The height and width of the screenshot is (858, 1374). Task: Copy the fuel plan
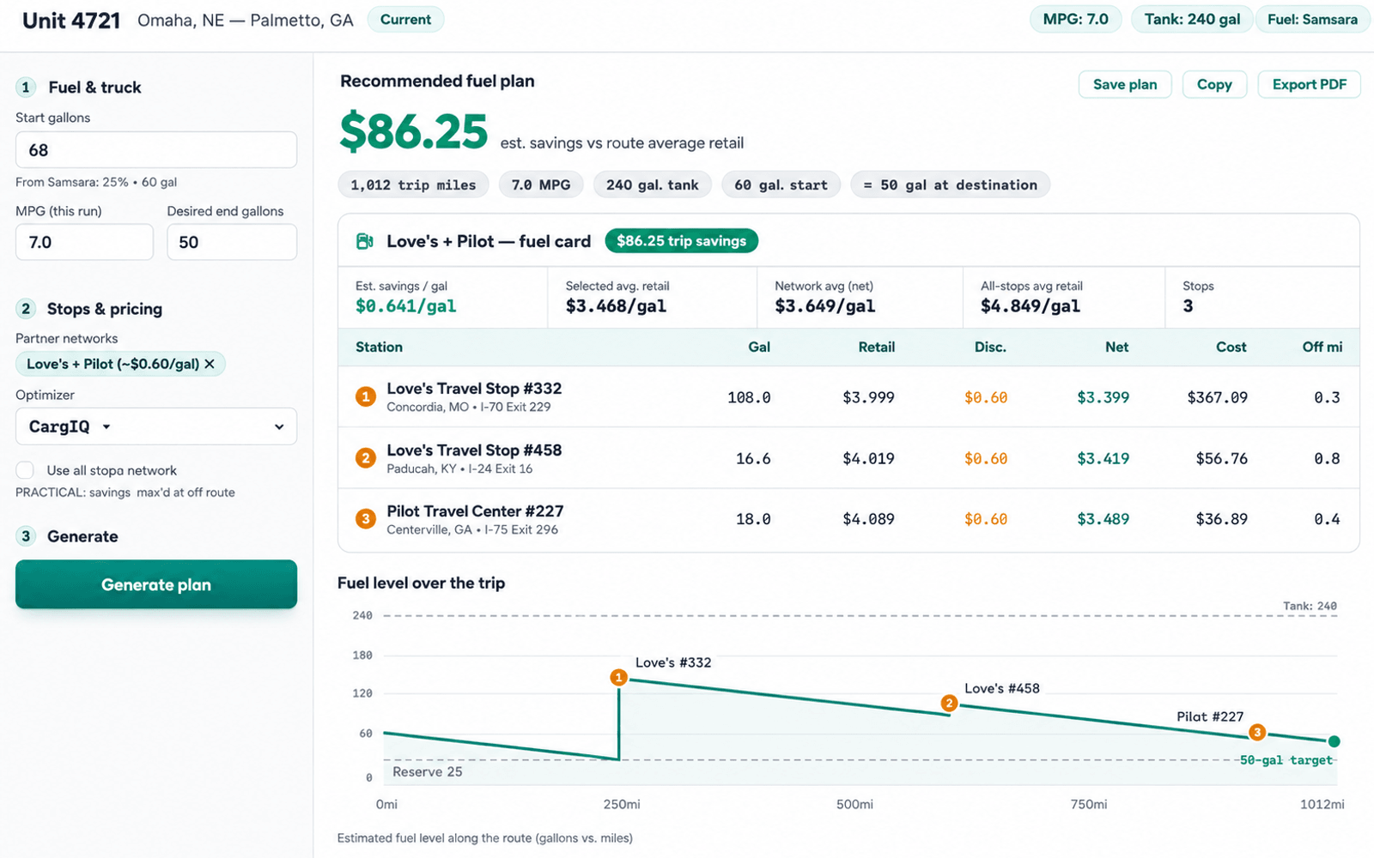1214,84
